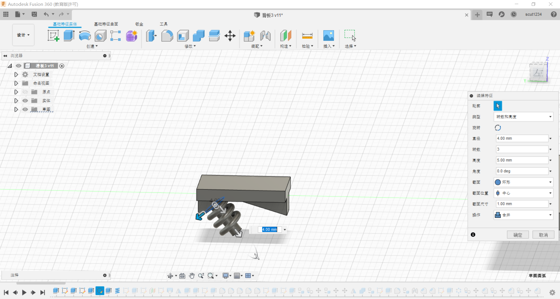Open the 操作 dropdown showing 合并
Image resolution: width=560 pixels, height=299 pixels.
click(524, 215)
